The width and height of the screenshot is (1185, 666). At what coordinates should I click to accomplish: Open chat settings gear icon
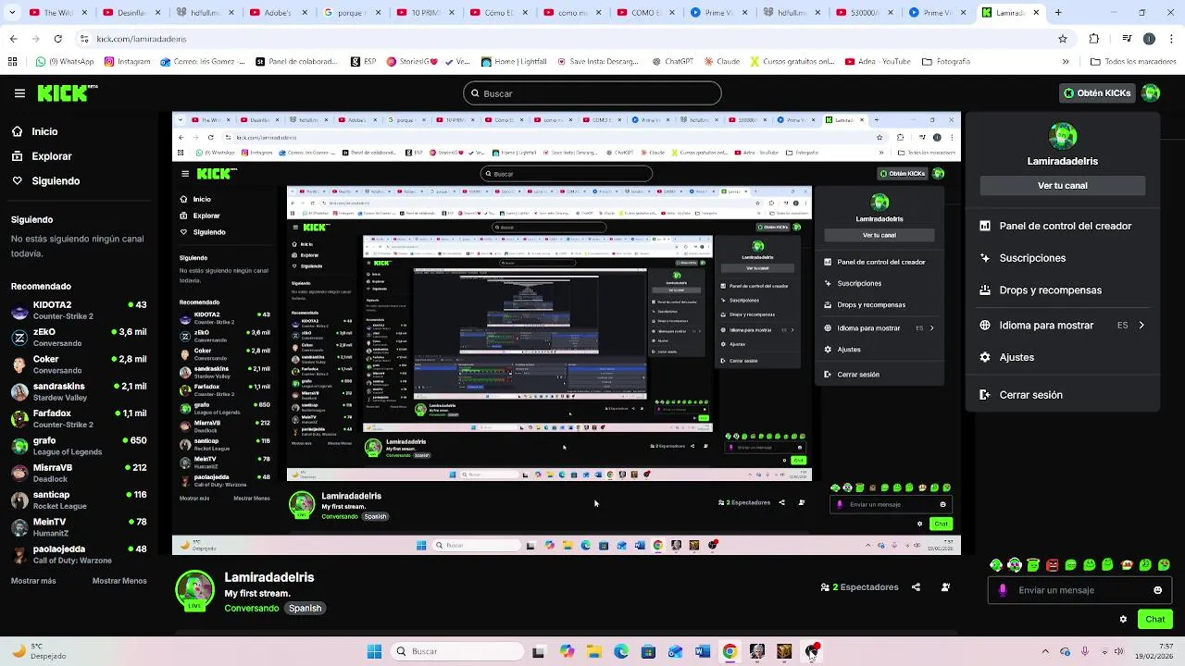pos(1123,619)
